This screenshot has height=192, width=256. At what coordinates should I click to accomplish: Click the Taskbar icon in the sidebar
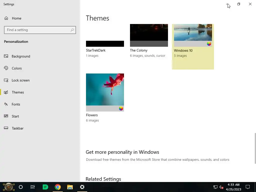pos(6,128)
